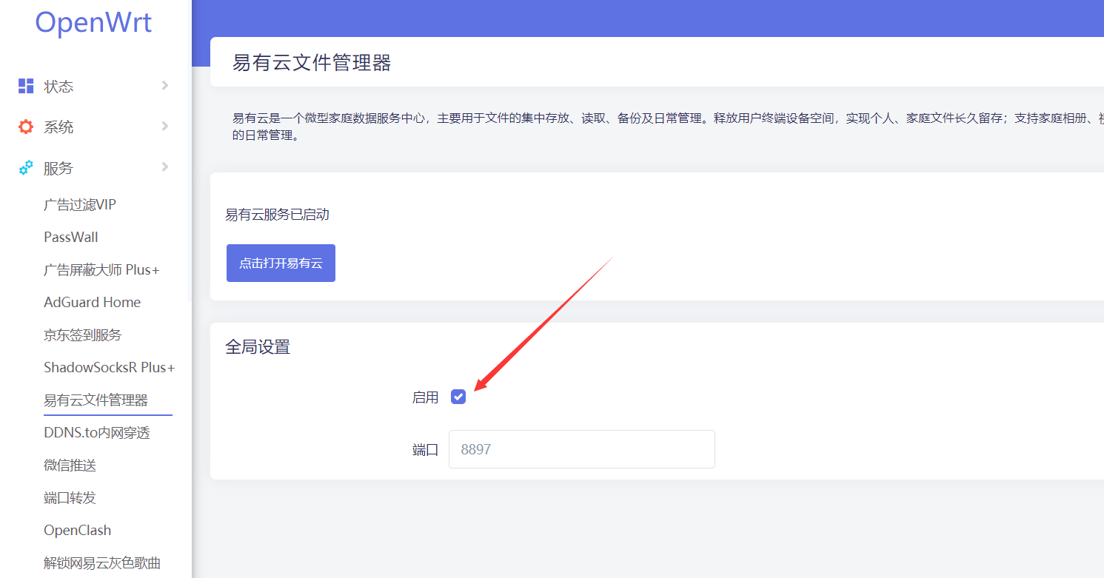Open the 微信推送 menu entry

click(70, 466)
